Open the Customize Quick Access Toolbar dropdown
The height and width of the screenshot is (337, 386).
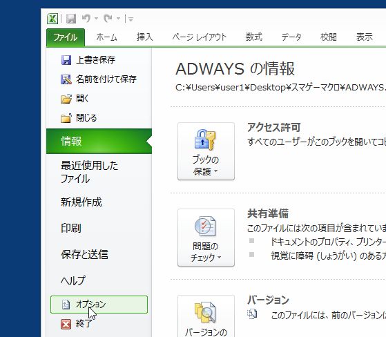click(x=131, y=19)
